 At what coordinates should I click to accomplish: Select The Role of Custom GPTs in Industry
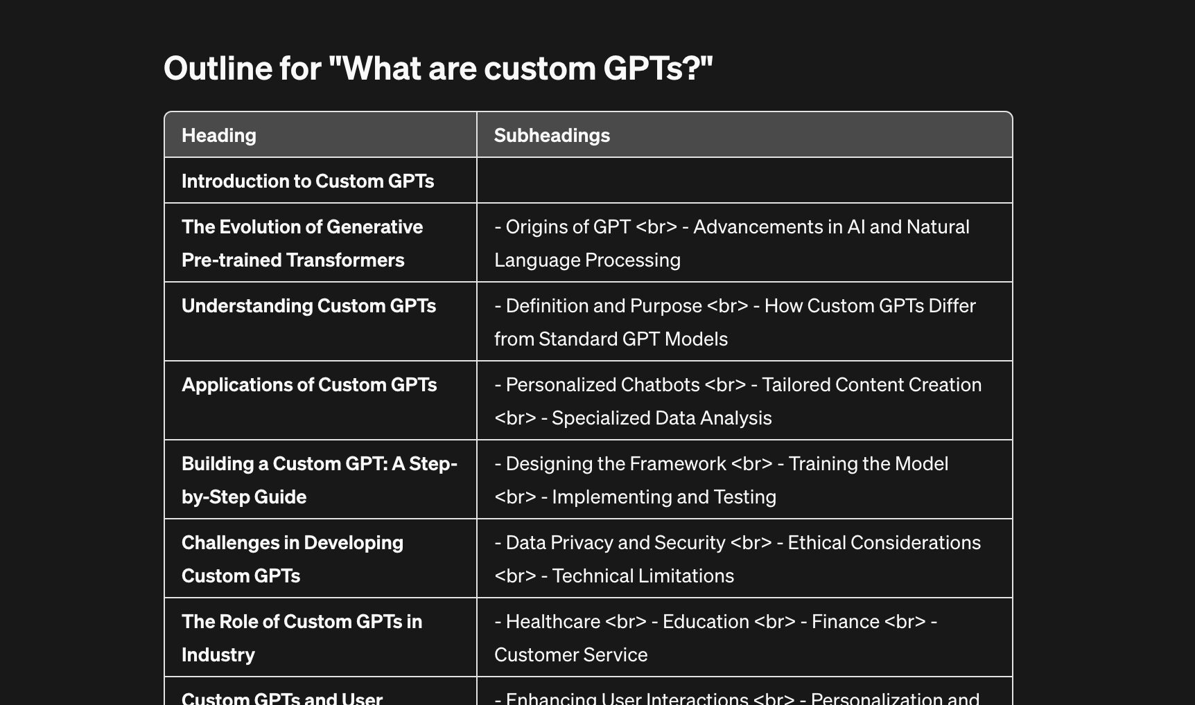coord(302,638)
